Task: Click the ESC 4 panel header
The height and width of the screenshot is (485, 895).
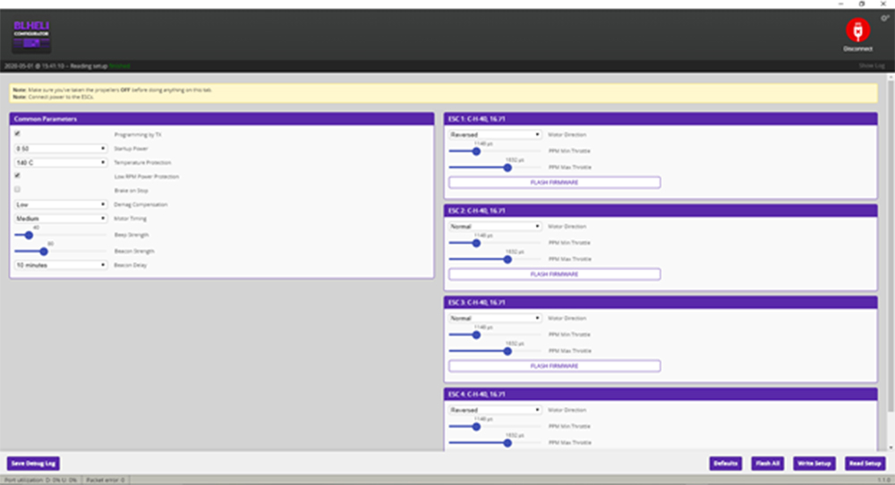Action: 661,395
